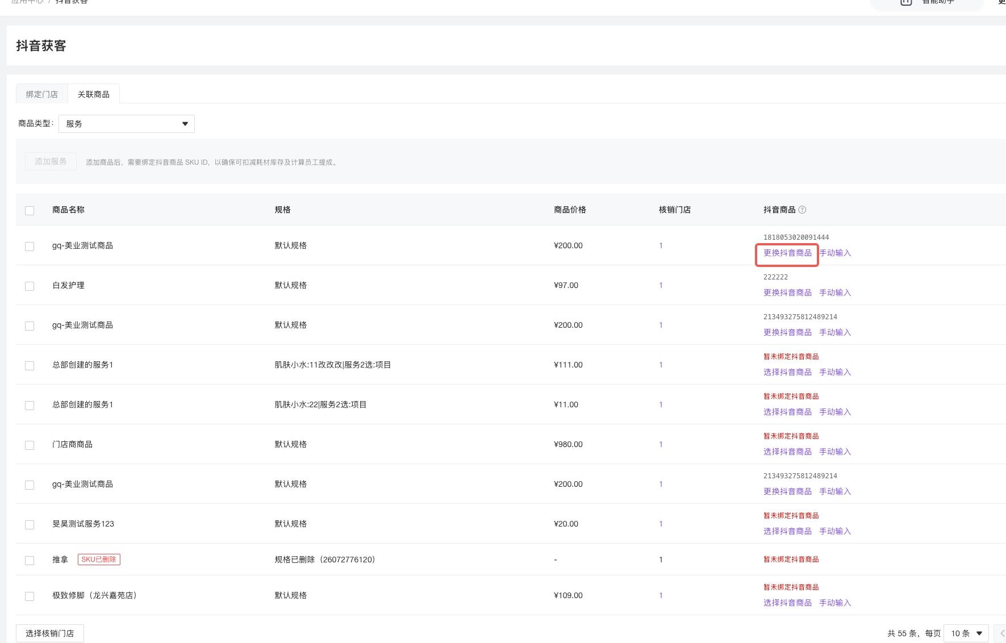Click the help icon beside 抖音商品 header

click(x=802, y=210)
